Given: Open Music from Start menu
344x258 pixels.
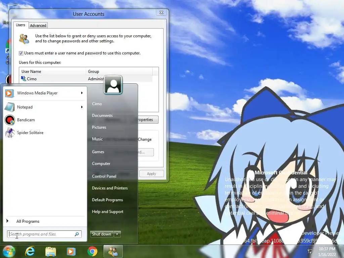Looking at the screenshot, I should (97, 139).
